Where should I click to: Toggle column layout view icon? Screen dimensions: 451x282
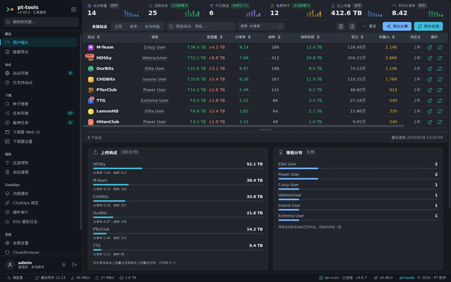(341, 26)
